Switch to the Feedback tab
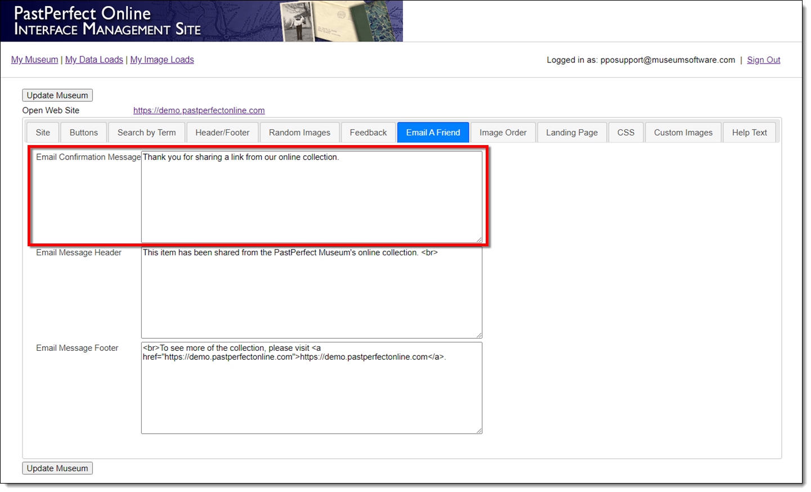 point(368,133)
